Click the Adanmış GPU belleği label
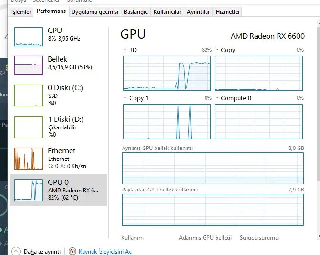320x255 pixels. pos(206,238)
